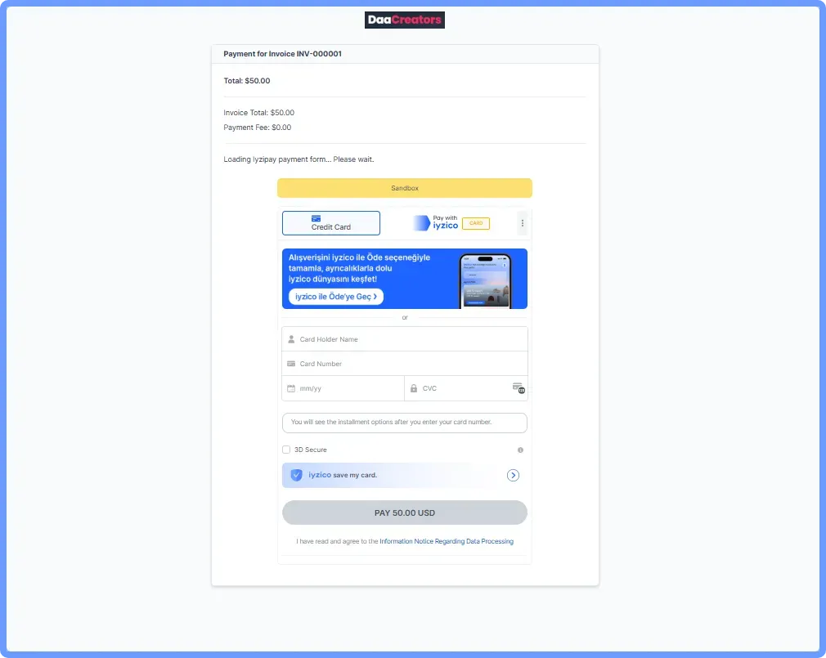The image size is (826, 658).
Task: Click the Loading Iyzipay payment form message
Action: [x=299, y=159]
